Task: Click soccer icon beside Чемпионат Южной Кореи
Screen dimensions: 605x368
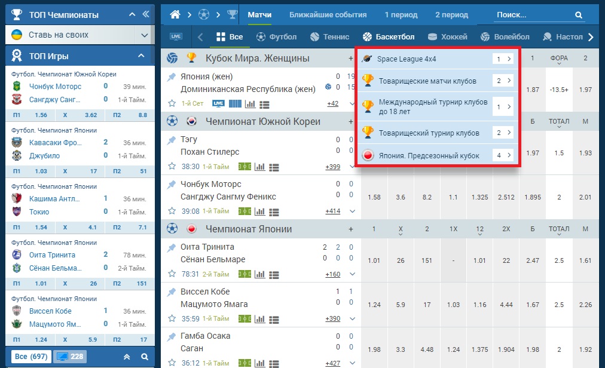Action: click(172, 121)
